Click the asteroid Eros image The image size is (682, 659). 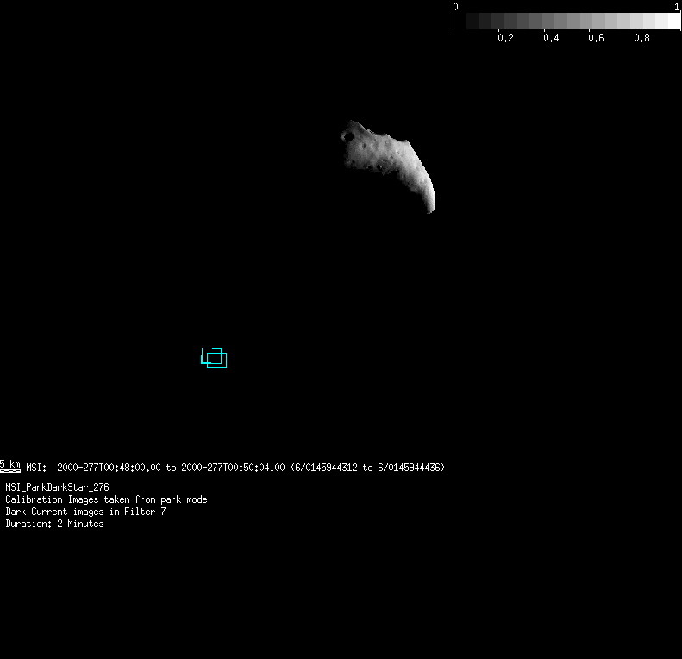click(388, 166)
